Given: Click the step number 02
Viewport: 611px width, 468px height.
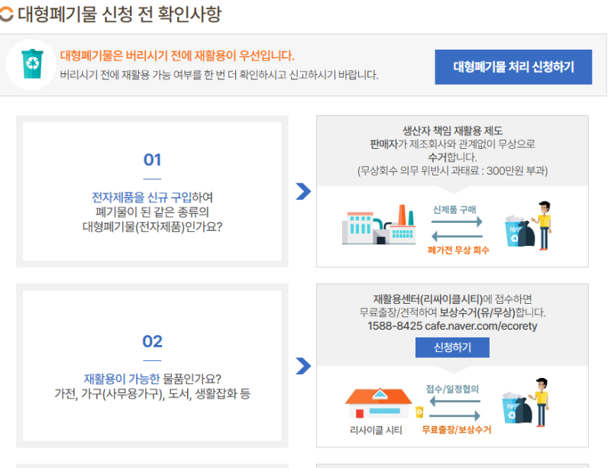Looking at the screenshot, I should click(x=152, y=341).
